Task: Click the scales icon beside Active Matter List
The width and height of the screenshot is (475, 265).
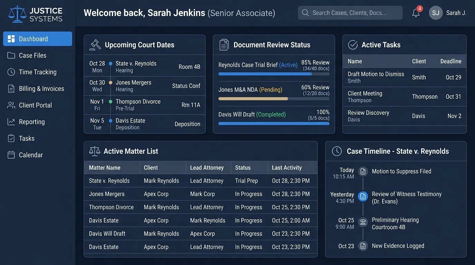Action: (95, 151)
